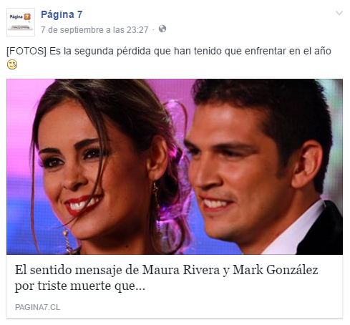
Task: Click the man in dark suit in photo
Action: tap(263, 167)
